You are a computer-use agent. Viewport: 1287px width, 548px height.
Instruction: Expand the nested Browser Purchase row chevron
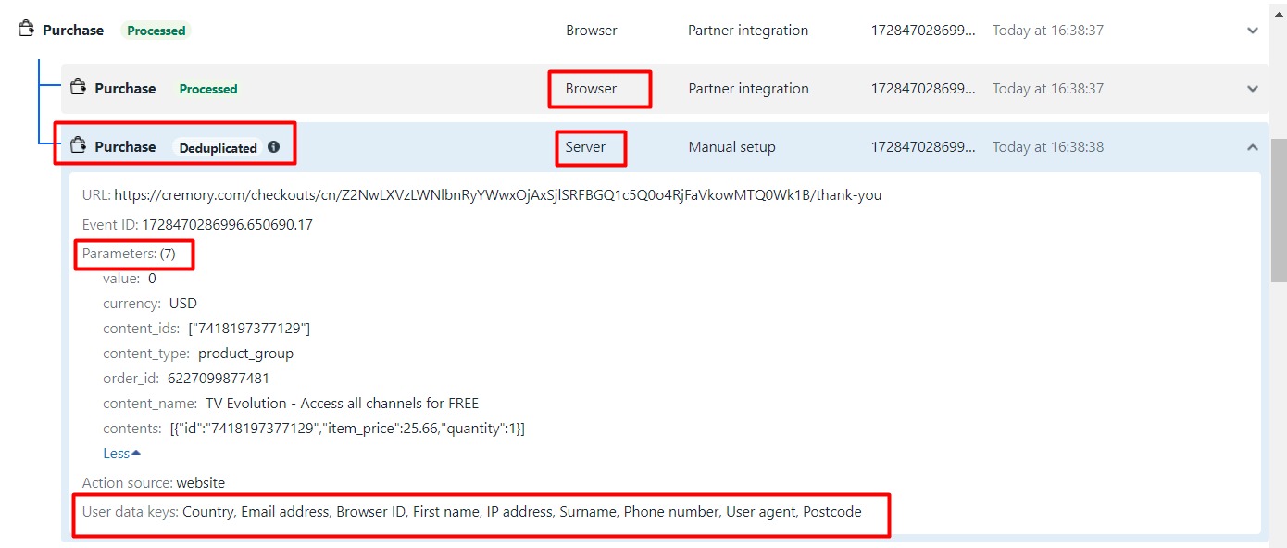click(x=1253, y=89)
